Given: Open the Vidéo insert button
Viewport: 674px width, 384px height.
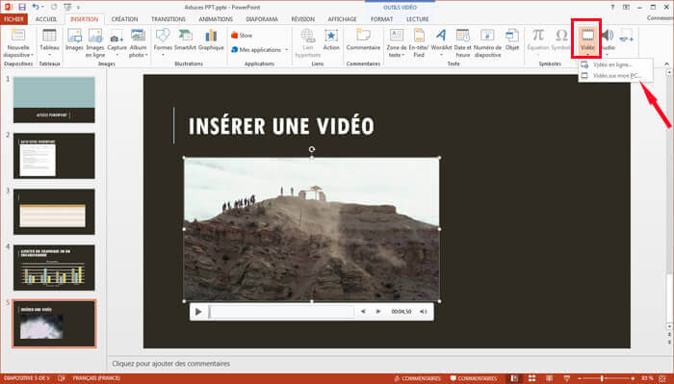Looking at the screenshot, I should click(587, 39).
